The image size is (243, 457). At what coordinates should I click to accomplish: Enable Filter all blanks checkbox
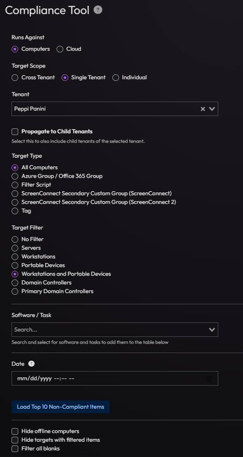15,449
